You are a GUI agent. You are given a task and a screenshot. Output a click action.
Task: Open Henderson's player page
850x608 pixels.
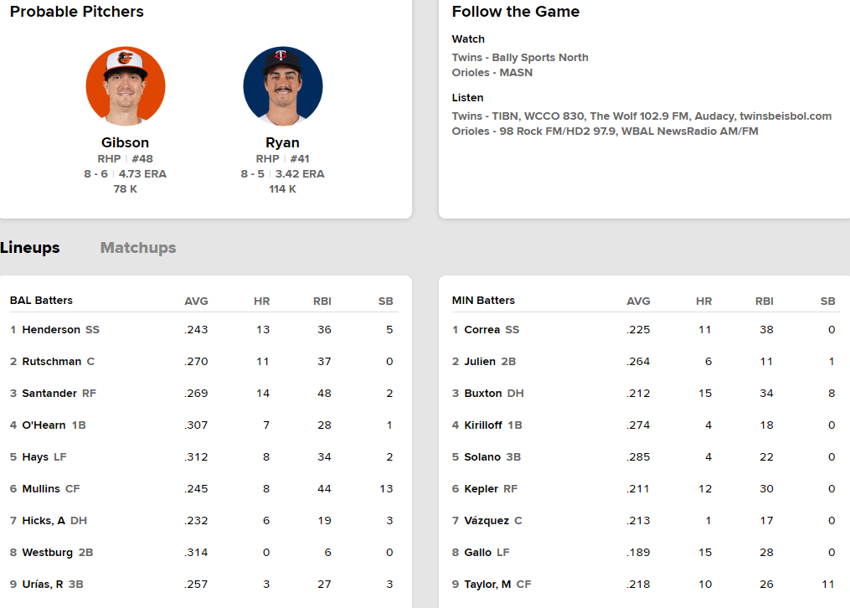pos(51,330)
